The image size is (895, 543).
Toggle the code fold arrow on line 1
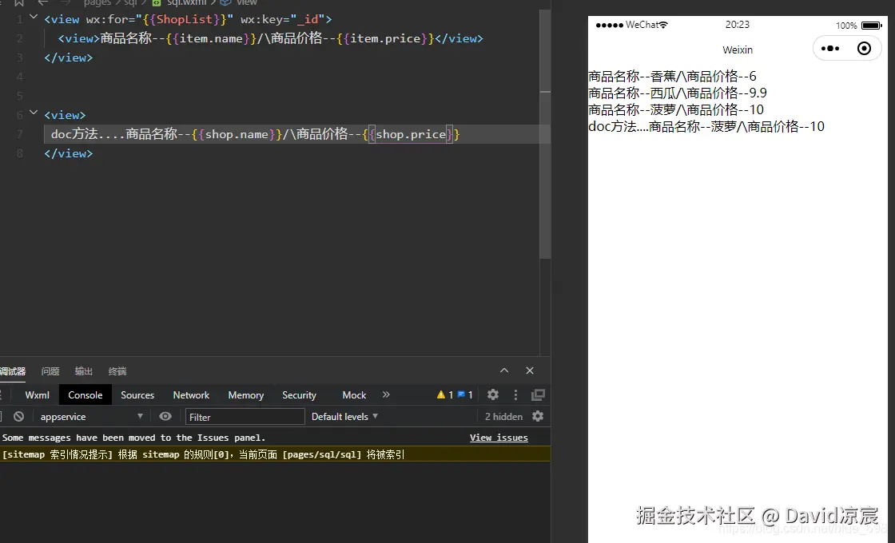pyautogui.click(x=33, y=16)
